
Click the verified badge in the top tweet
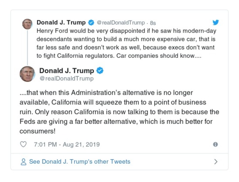coord(91,23)
